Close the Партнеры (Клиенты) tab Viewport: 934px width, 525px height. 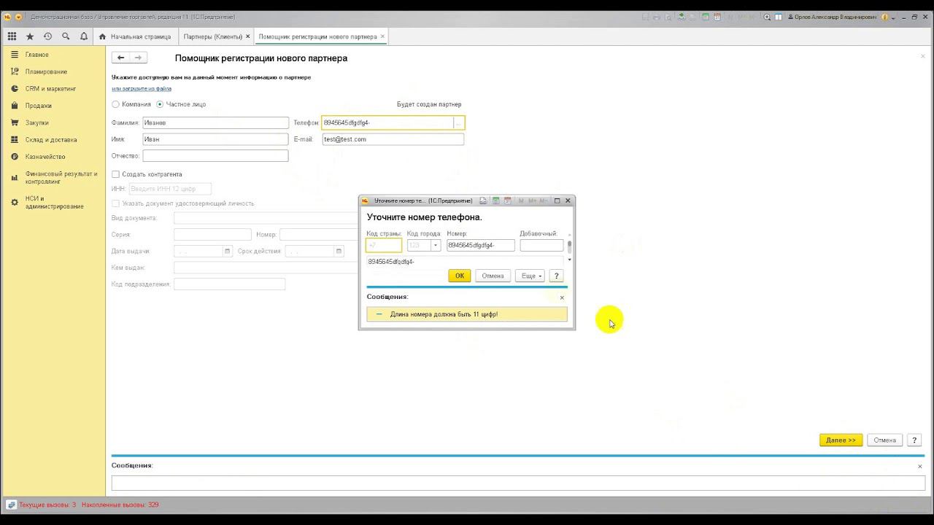(x=248, y=36)
